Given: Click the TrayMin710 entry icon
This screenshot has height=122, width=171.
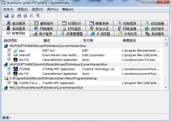Looking at the screenshot, I should coord(16,83).
